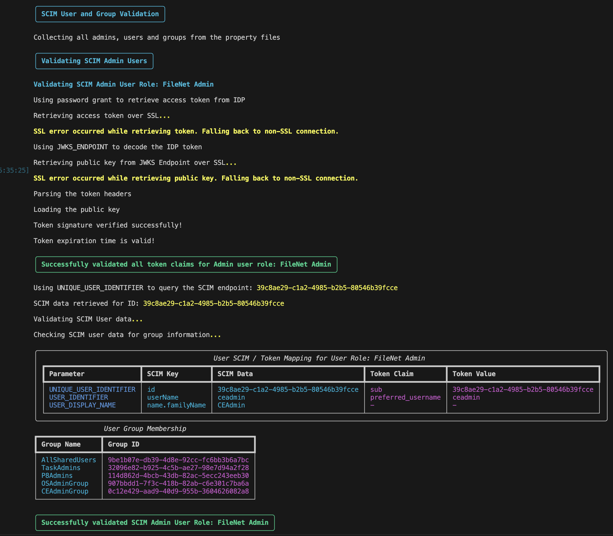Click the 'name.familyName' SCIM key cell

176,405
